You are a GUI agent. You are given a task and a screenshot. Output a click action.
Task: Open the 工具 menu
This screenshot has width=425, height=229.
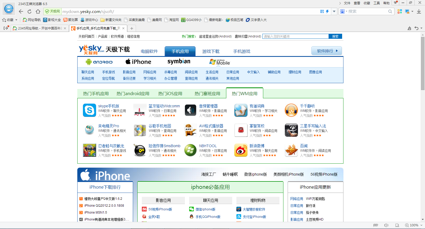tap(377, 3)
